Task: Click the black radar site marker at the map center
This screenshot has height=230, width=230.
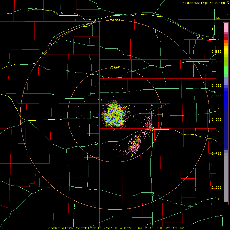Action: 115,115
